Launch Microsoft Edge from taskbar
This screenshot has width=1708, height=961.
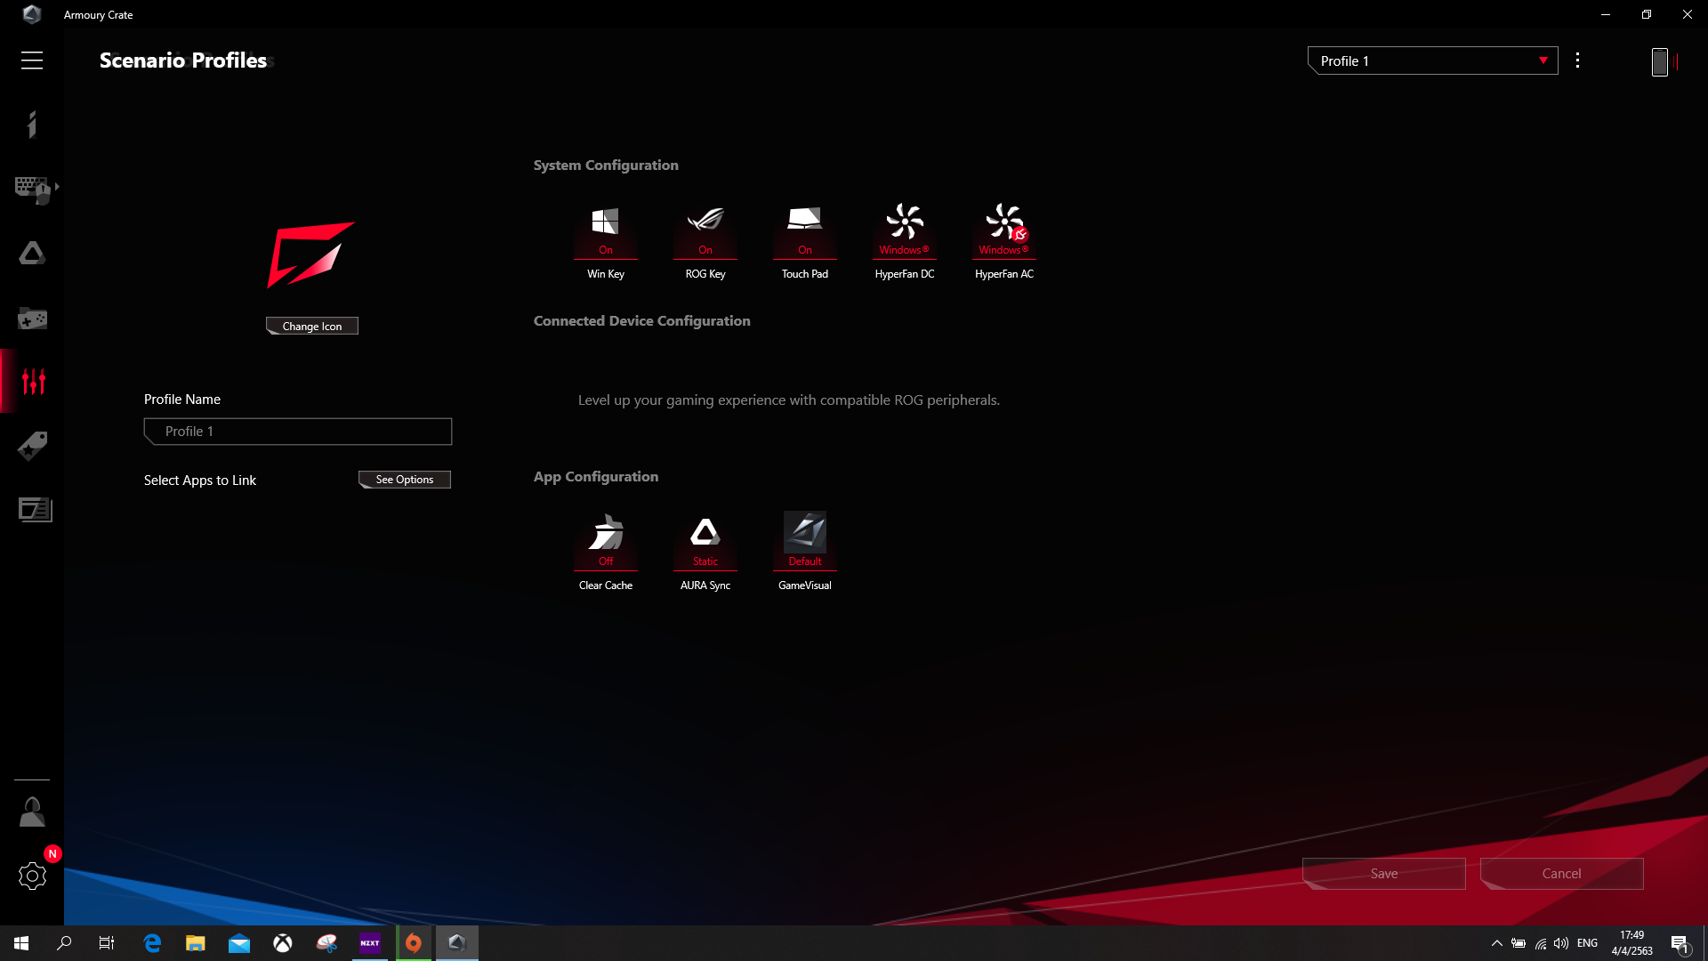(152, 943)
